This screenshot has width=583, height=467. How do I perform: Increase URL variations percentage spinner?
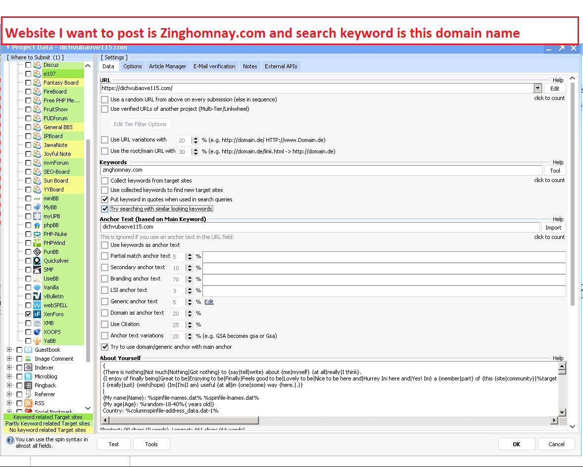[x=195, y=138]
